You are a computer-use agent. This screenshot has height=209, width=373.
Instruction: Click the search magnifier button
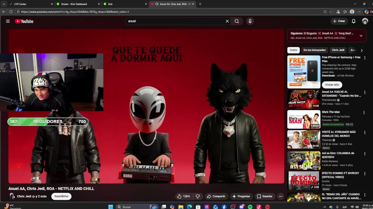[237, 21]
